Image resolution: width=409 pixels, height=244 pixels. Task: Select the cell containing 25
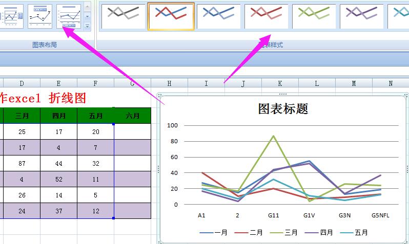[x=22, y=132]
